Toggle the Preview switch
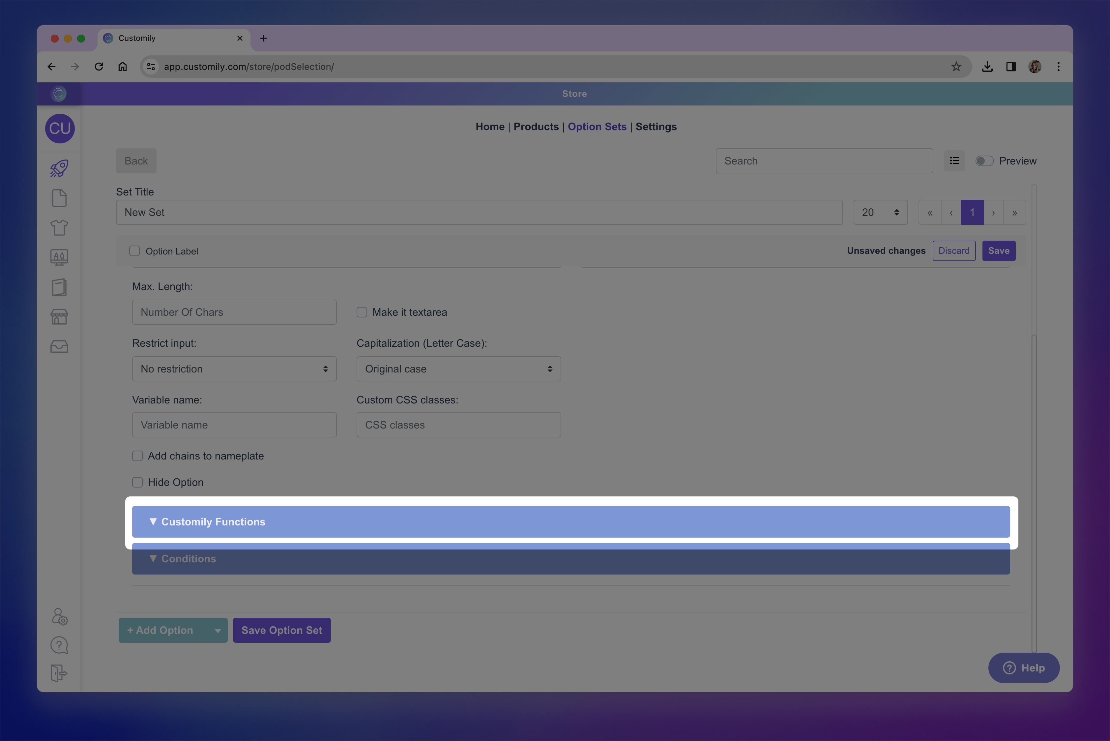 point(984,161)
